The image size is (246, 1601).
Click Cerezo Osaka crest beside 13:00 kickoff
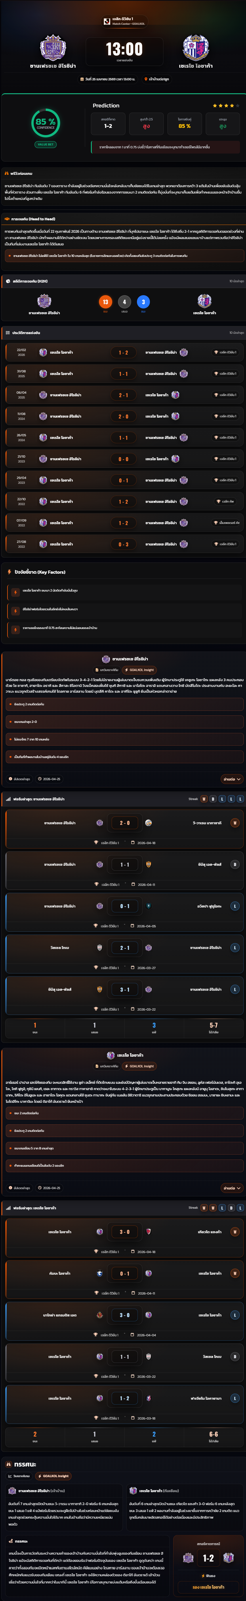tap(195, 48)
